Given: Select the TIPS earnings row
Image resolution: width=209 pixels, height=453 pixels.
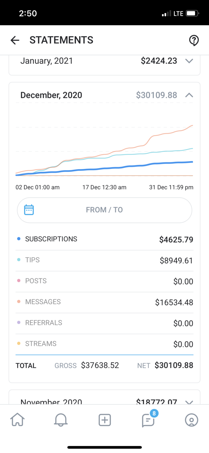Looking at the screenshot, I should 104,260.
